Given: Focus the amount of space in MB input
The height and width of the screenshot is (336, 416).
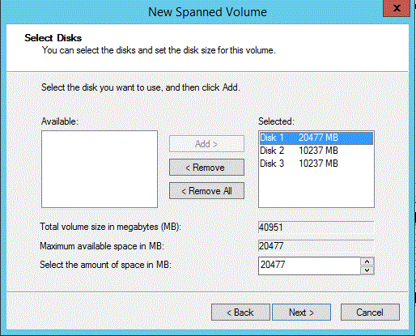Looking at the screenshot, I should [309, 266].
